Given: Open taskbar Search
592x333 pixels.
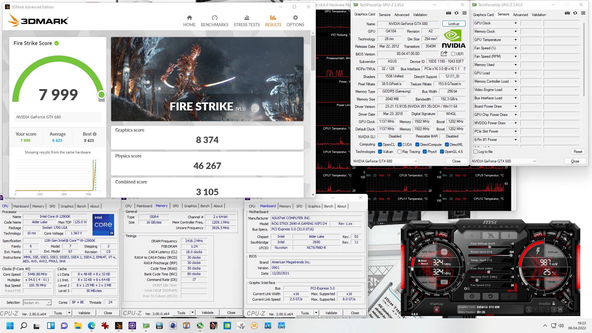Looking at the screenshot, I should 23,326.
